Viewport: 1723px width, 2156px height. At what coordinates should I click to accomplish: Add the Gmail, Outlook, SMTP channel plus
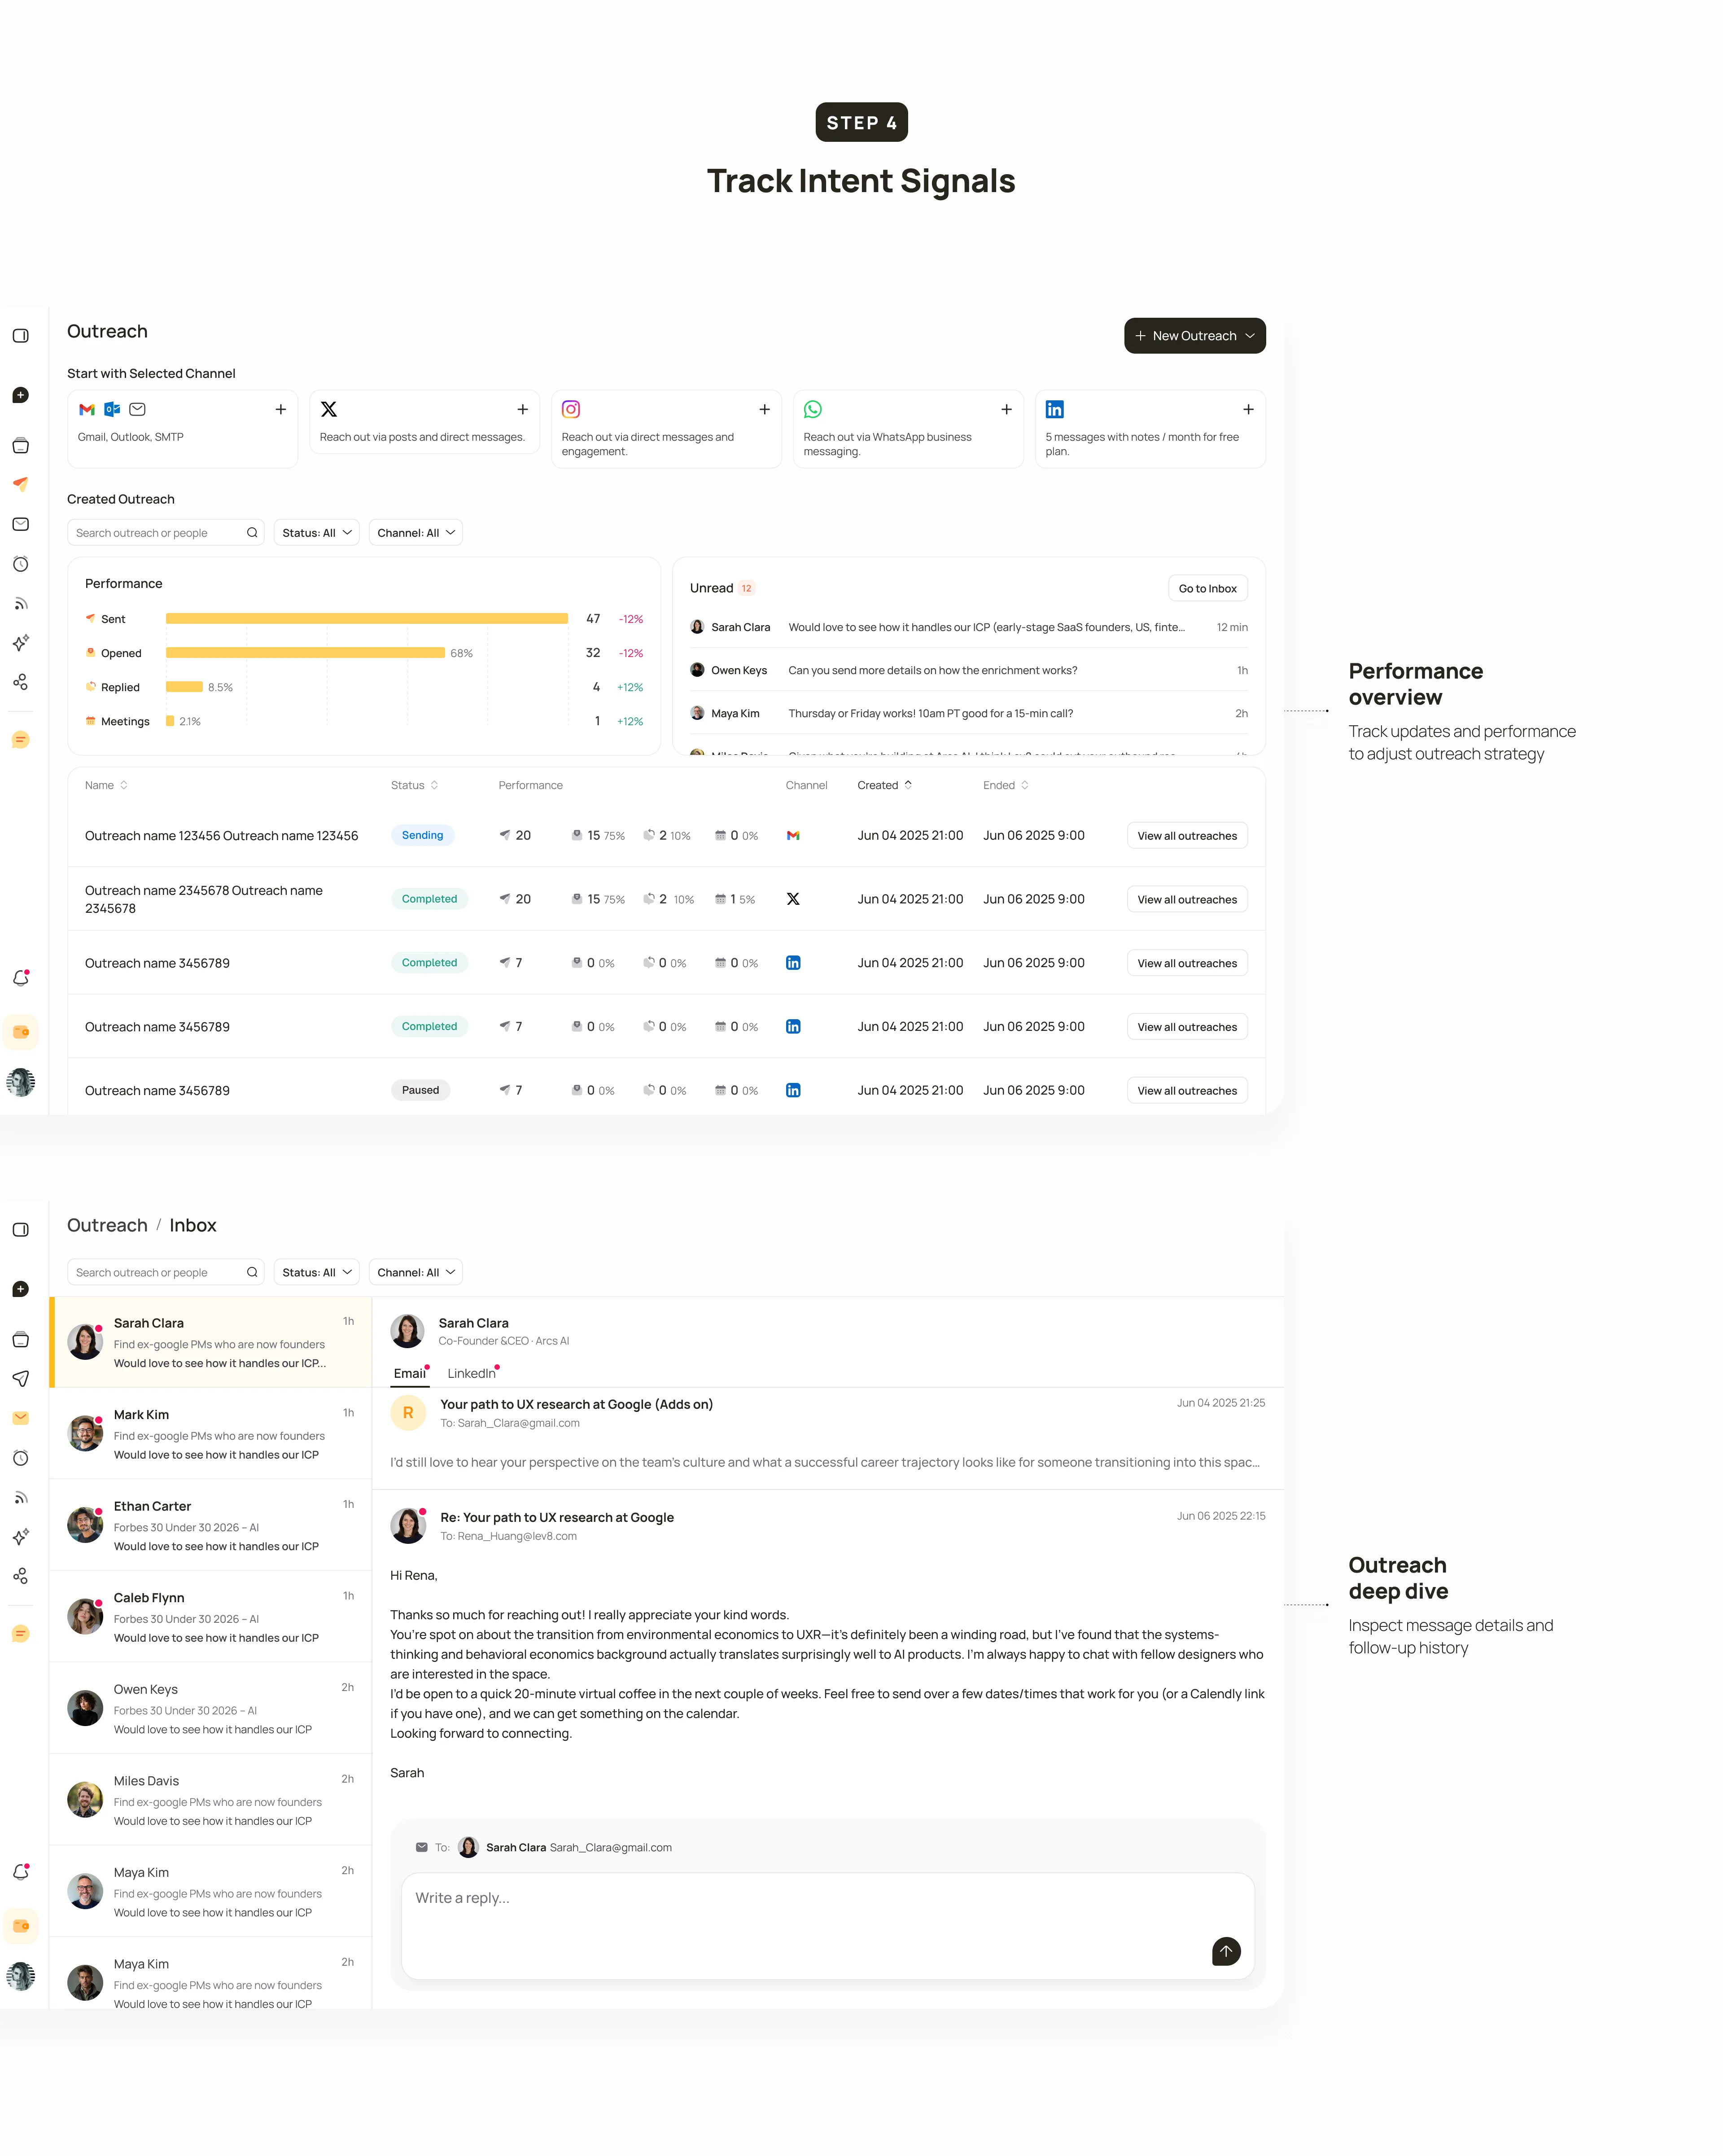281,409
